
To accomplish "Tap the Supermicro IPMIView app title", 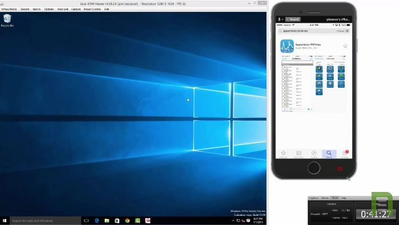I will pyautogui.click(x=308, y=44).
